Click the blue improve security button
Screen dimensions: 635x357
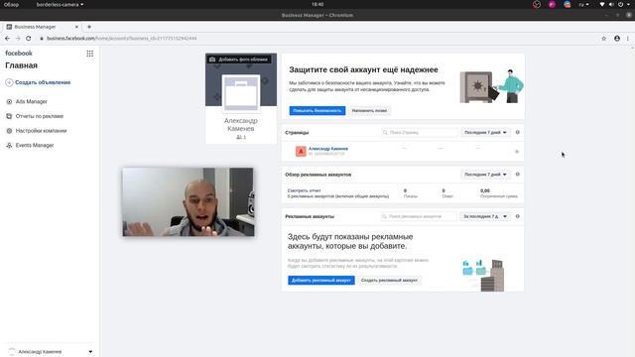(x=317, y=110)
